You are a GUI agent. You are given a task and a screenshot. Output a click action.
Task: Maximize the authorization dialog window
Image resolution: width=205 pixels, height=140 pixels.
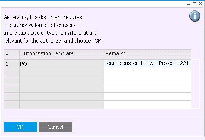195,4
